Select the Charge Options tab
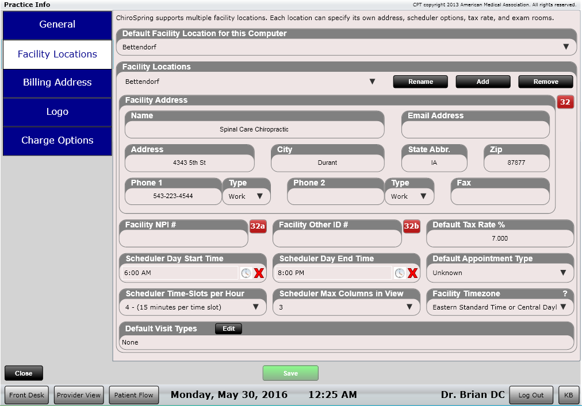This screenshot has width=582, height=406. (57, 140)
